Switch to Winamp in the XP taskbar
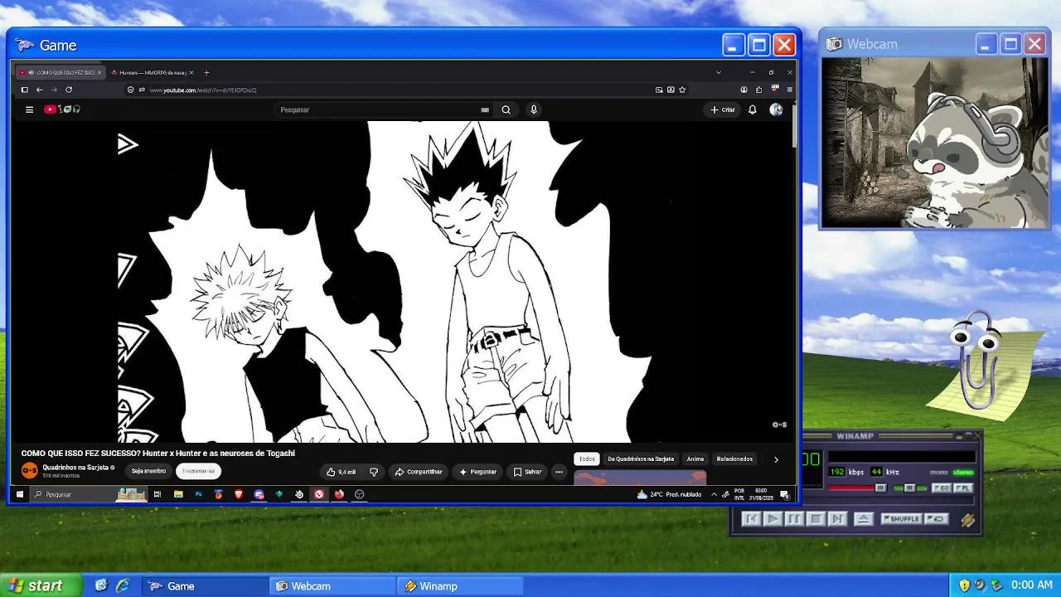Image resolution: width=1061 pixels, height=597 pixels. 461,586
